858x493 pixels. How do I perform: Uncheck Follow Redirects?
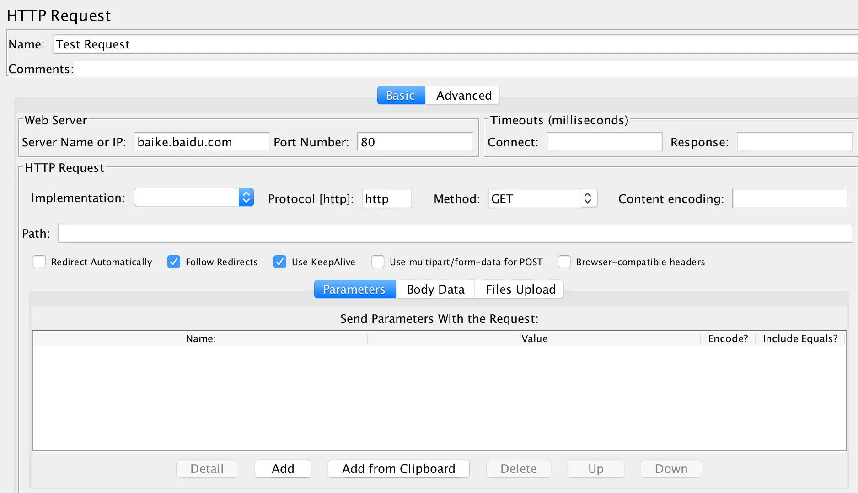point(174,262)
